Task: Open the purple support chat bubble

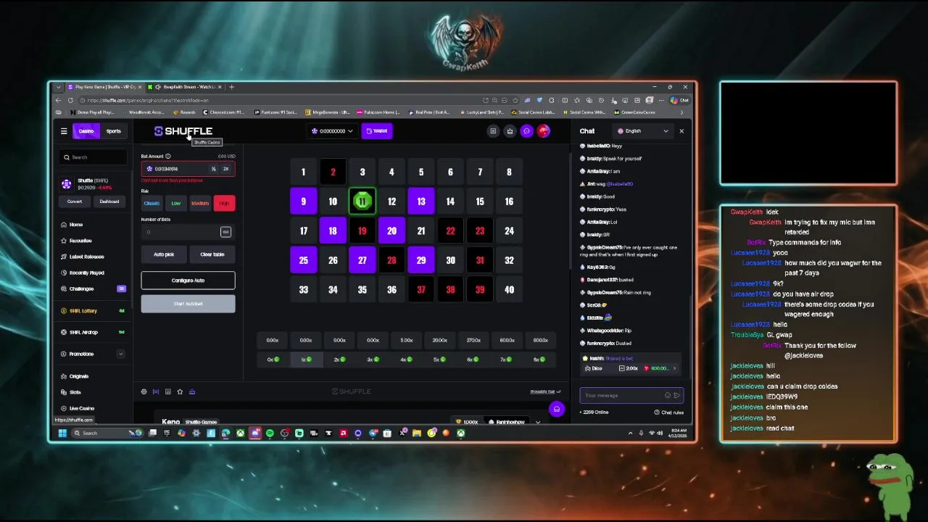Action: (556, 409)
